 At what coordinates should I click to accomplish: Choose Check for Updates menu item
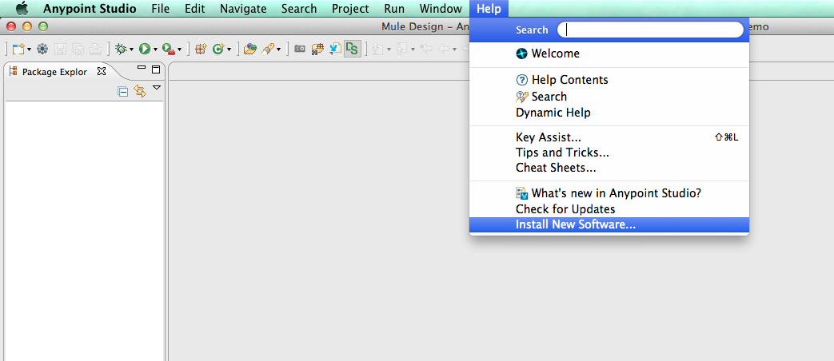click(565, 209)
